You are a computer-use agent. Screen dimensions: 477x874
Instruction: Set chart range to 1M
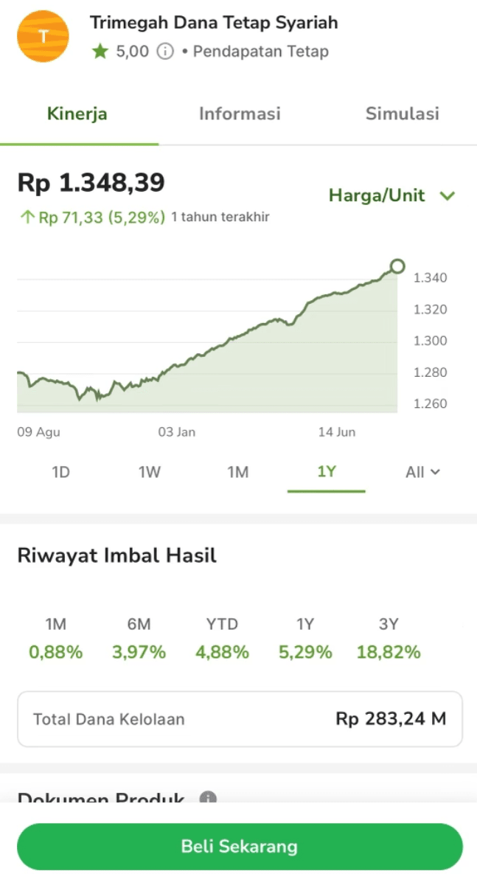click(x=237, y=472)
